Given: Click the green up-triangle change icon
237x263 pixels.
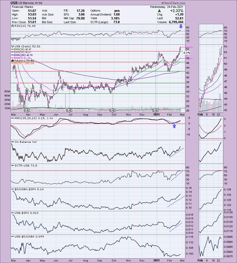Looking at the screenshot, I should (x=159, y=11).
